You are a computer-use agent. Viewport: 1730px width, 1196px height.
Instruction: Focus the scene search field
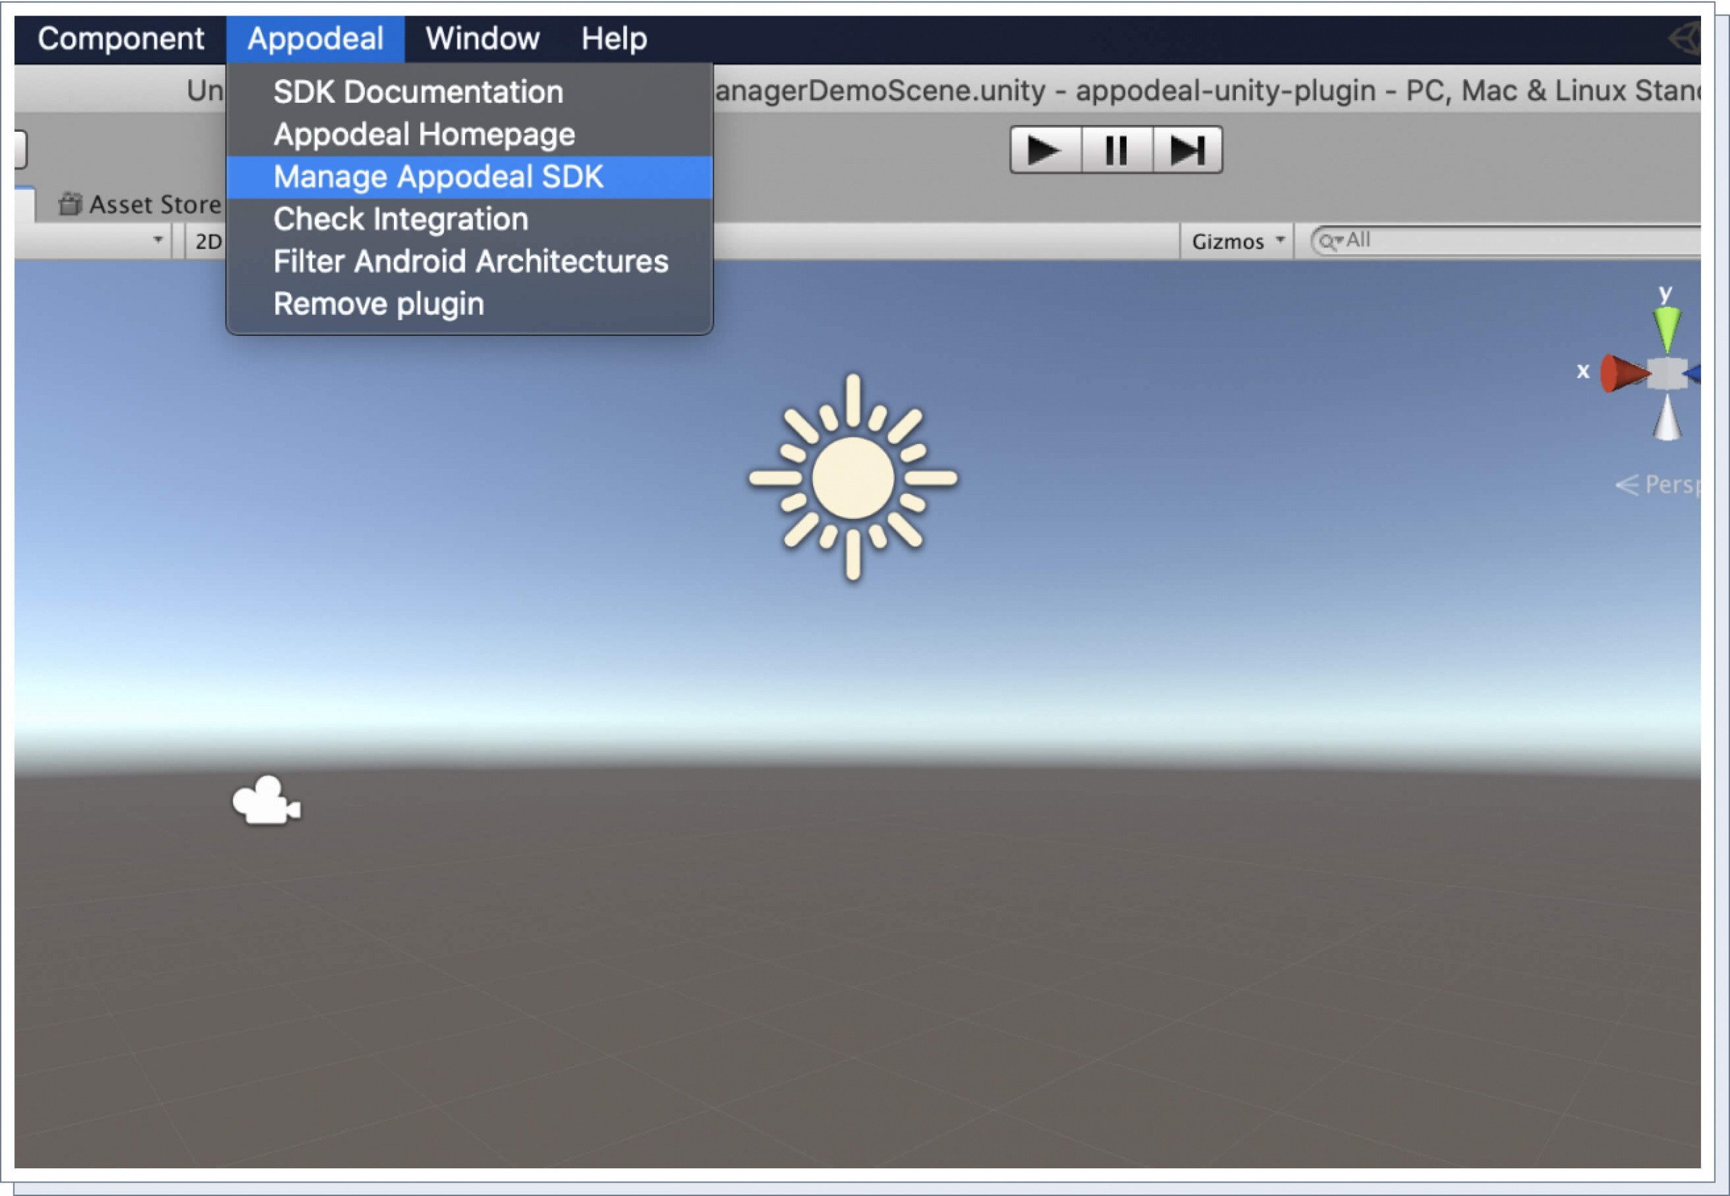point(1506,241)
